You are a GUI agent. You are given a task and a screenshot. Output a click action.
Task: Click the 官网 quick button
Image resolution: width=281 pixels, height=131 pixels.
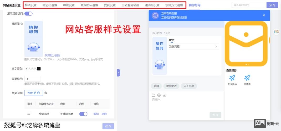point(156,86)
